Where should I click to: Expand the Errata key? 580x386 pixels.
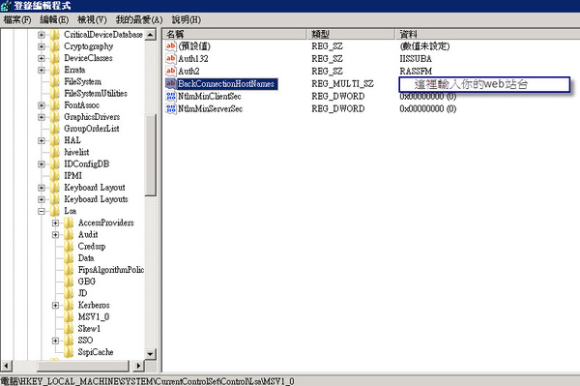click(x=42, y=70)
